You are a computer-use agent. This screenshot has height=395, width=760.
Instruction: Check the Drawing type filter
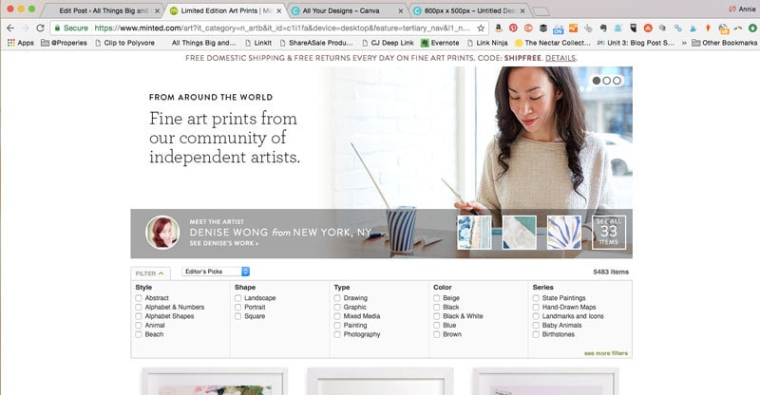[337, 298]
